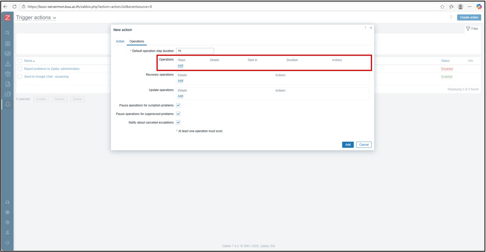Click the Alerts bell icon in sidebar
Image resolution: width=486 pixels, height=252 pixels.
[7, 104]
